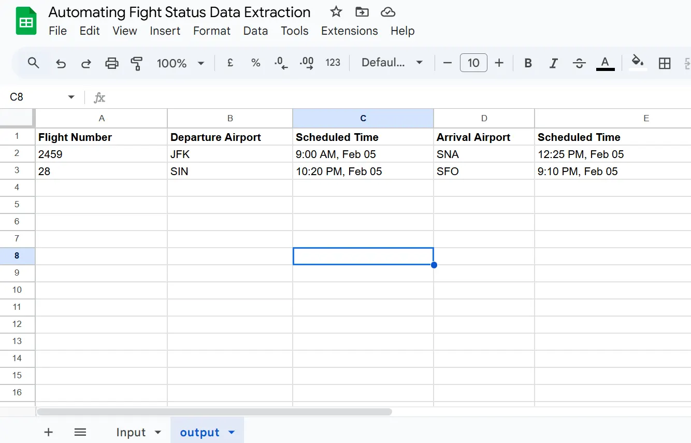The height and width of the screenshot is (443, 691).
Task: Select the 10:20 PM, Feb 05 cell
Action: click(x=363, y=172)
